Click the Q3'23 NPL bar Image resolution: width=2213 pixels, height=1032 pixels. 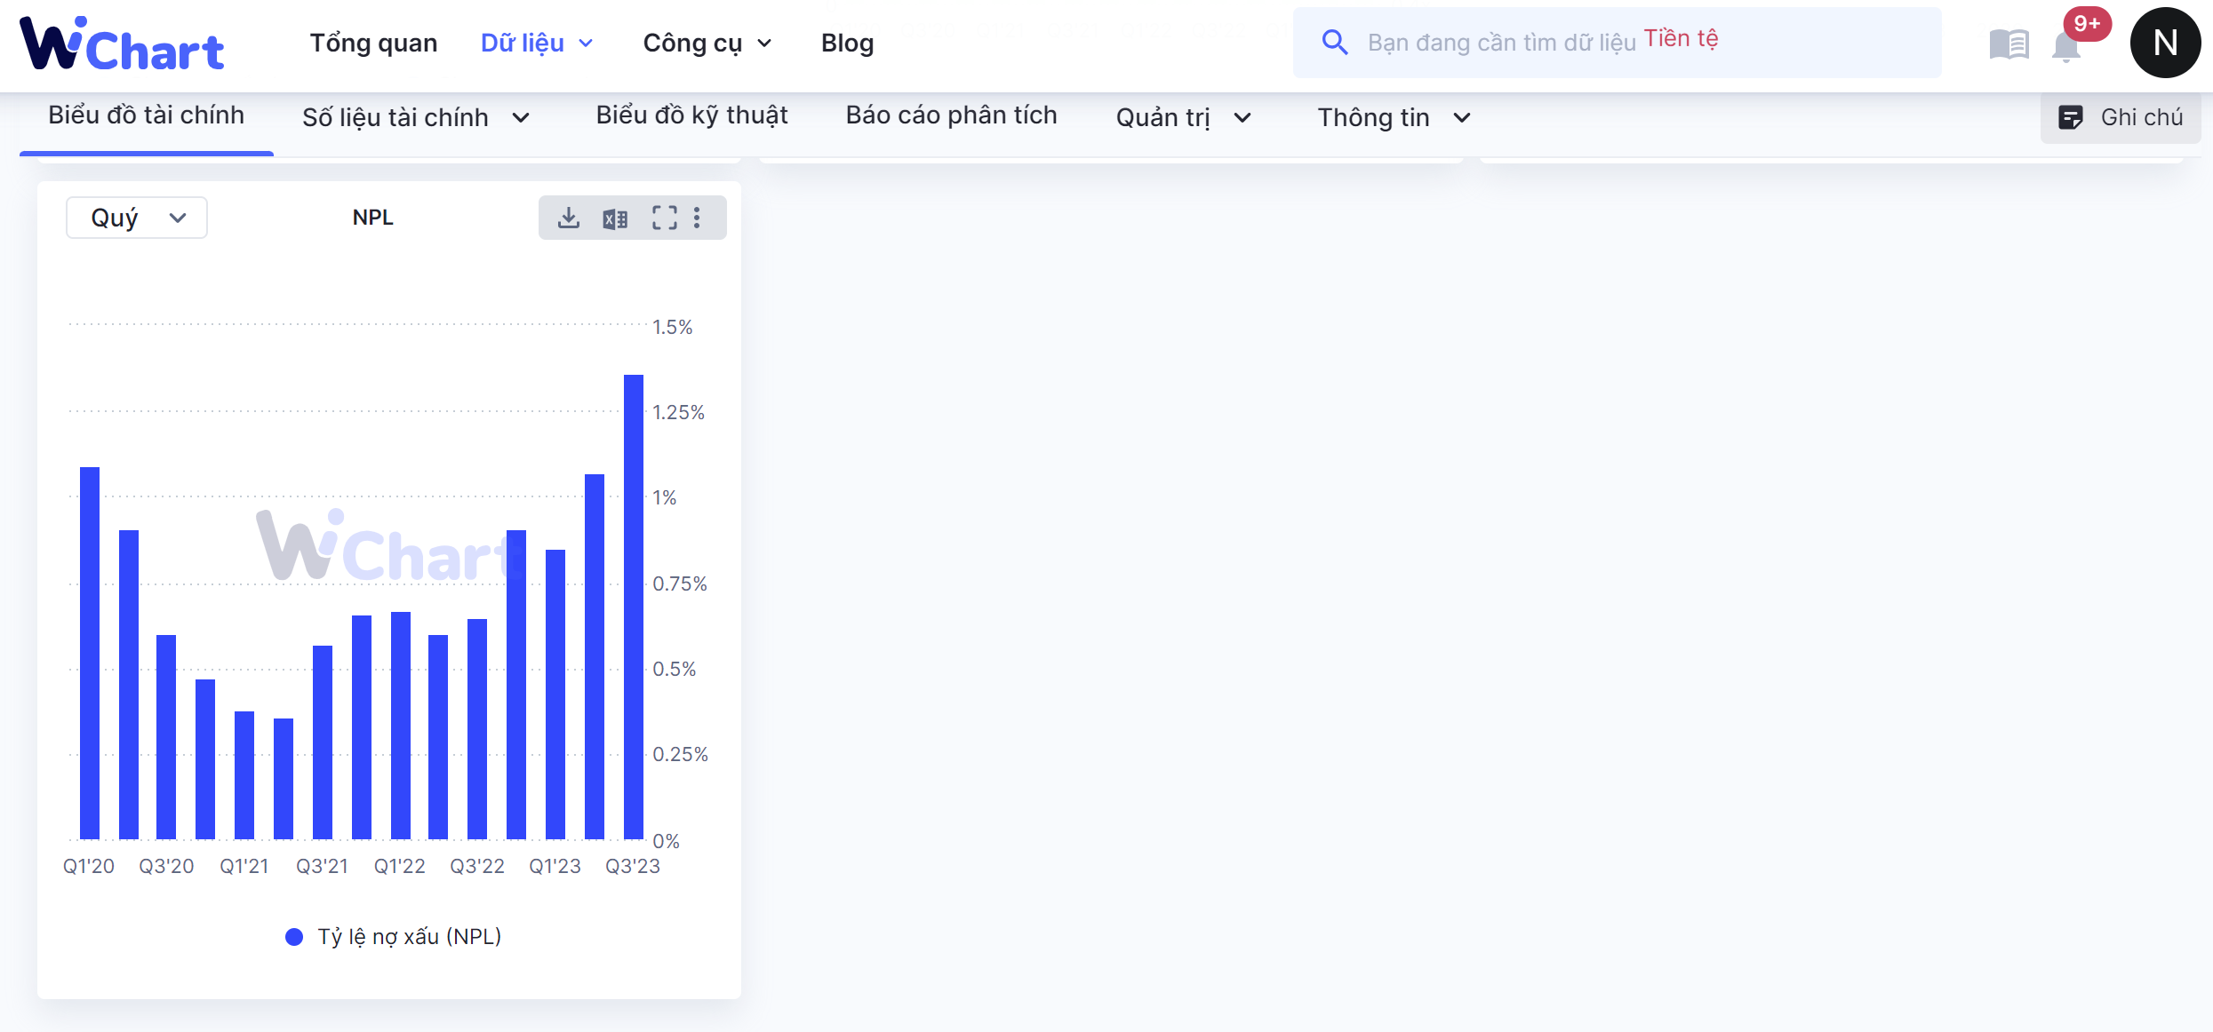click(634, 607)
